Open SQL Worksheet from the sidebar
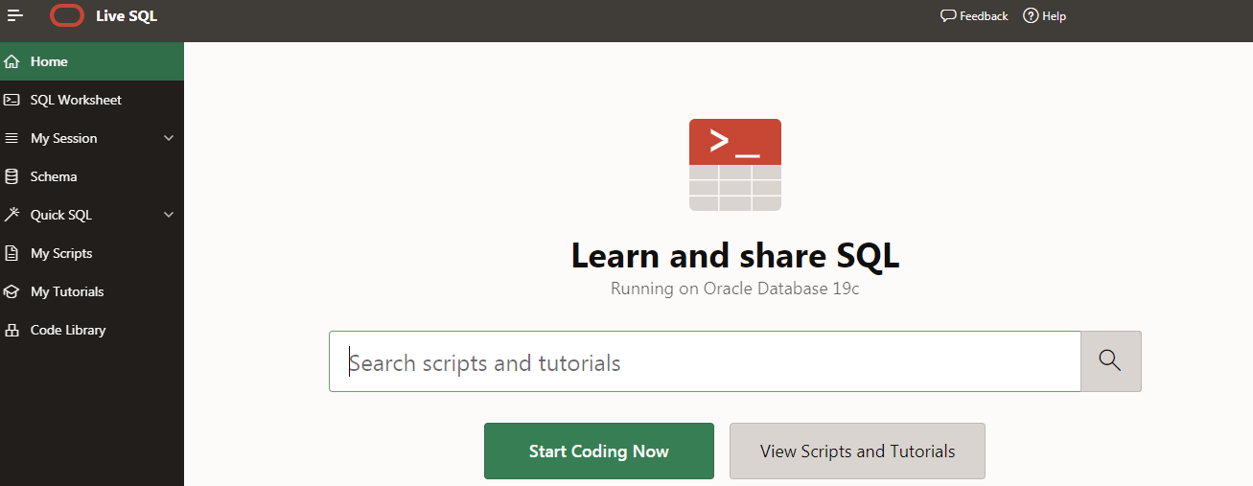The image size is (1253, 486). click(76, 100)
